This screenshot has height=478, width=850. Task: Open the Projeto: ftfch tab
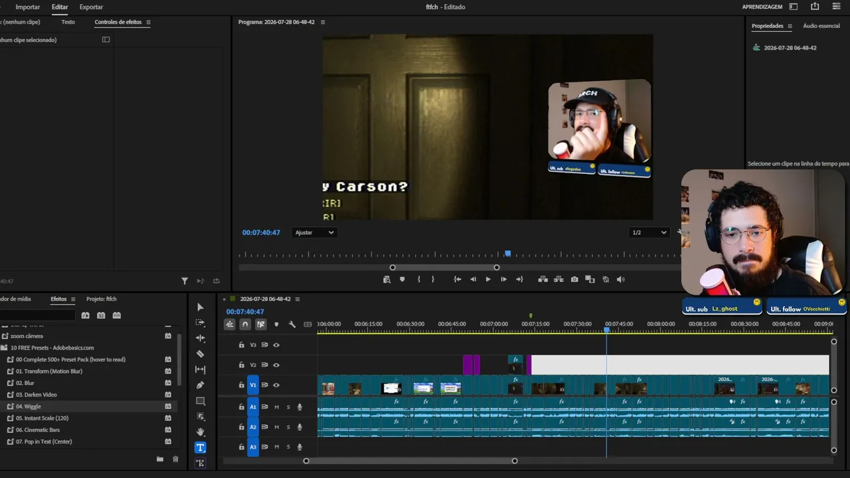click(102, 299)
